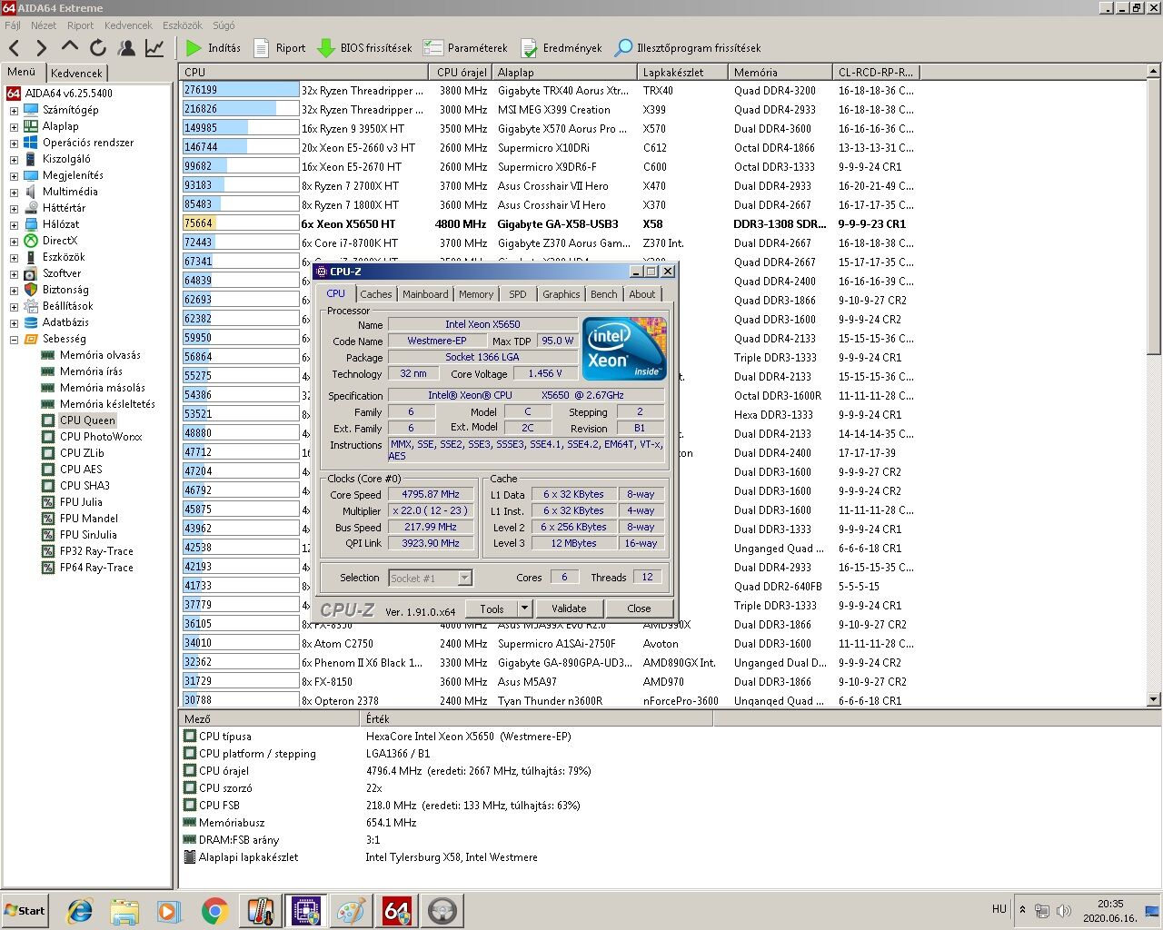Open Eredmények toolbar item

[x=562, y=48]
